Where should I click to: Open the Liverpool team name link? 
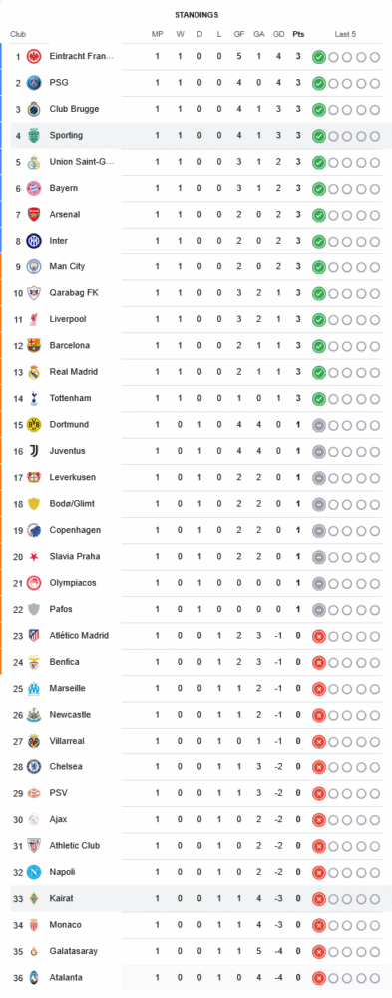(68, 319)
